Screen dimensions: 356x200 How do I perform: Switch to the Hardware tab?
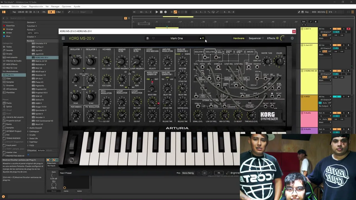239,38
